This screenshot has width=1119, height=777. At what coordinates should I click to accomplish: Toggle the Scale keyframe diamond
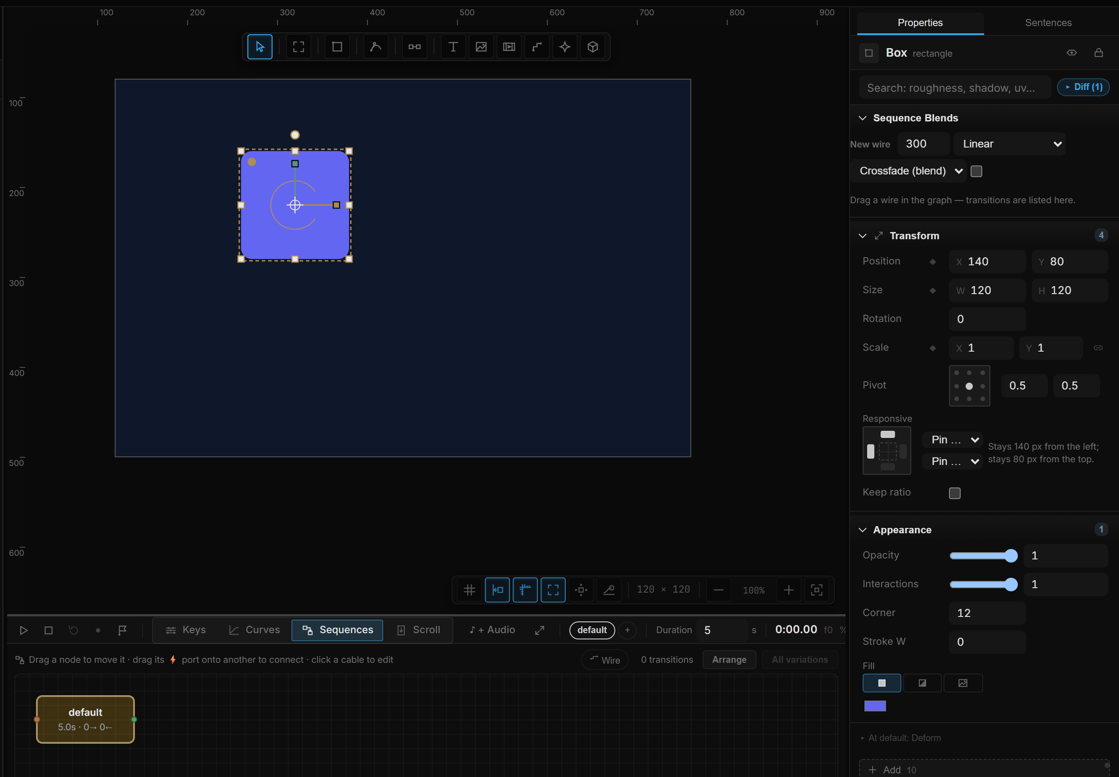click(932, 348)
